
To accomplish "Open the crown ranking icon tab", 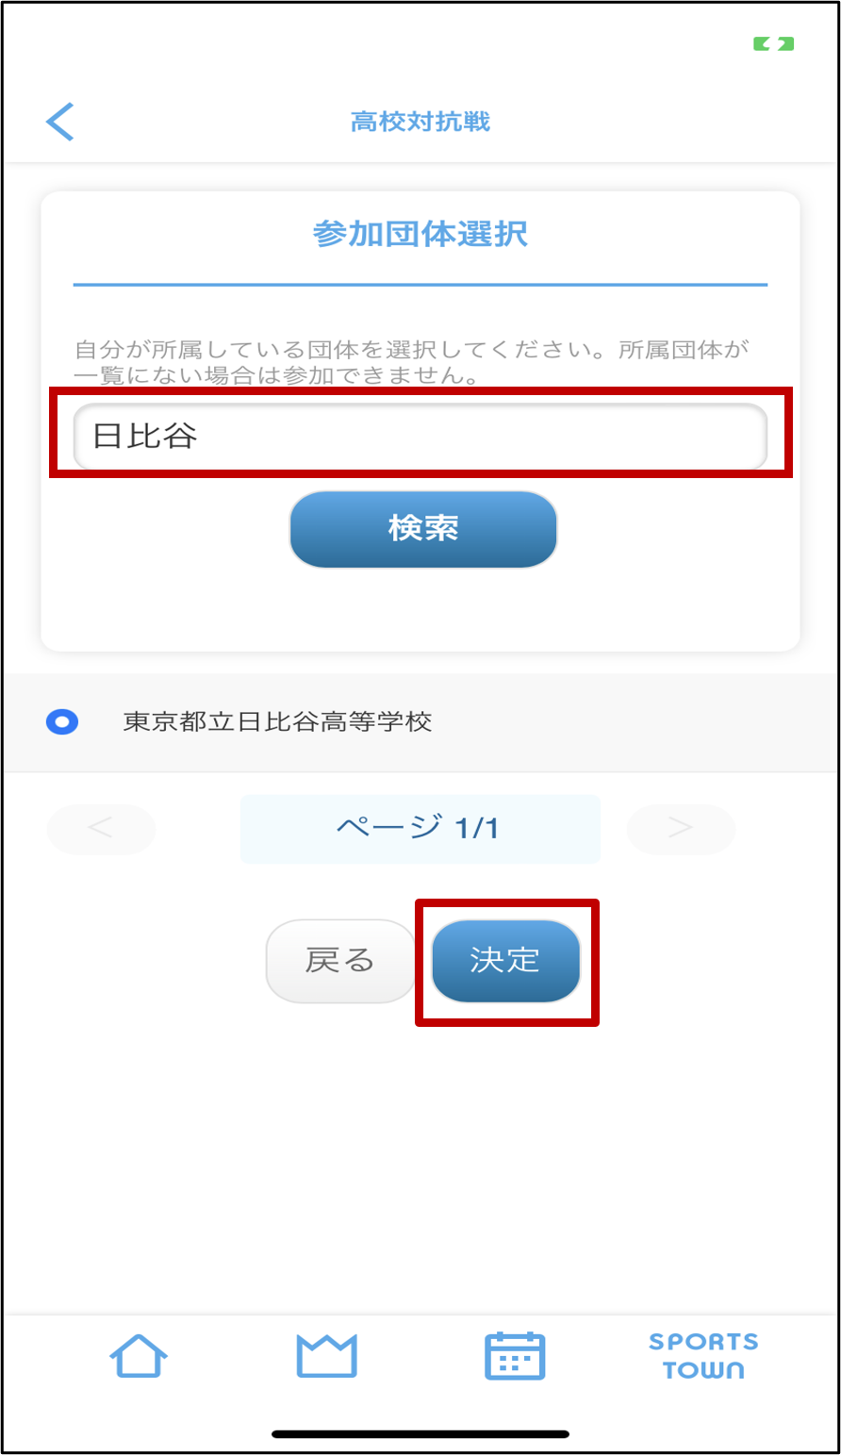I will (326, 1356).
